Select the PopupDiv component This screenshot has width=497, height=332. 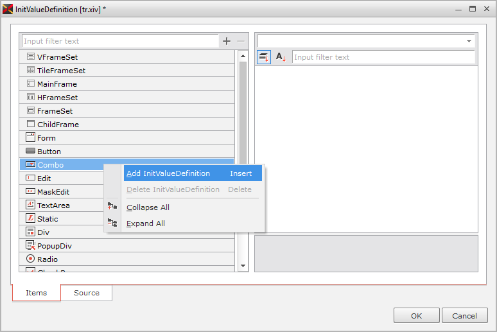(54, 246)
